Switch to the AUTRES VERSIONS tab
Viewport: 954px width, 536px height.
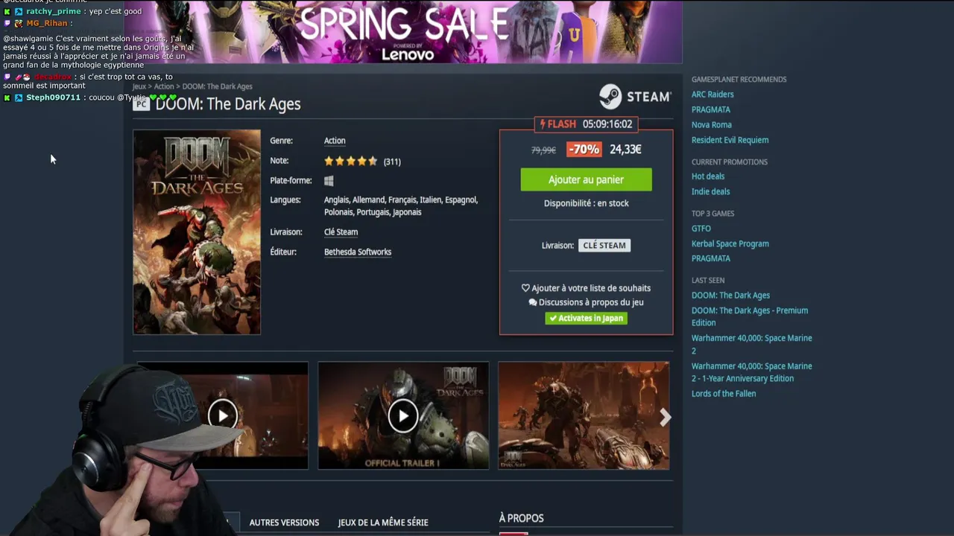[284, 523]
